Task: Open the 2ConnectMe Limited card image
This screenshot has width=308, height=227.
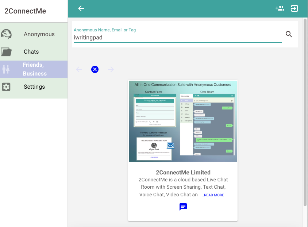Action: (x=183, y=121)
